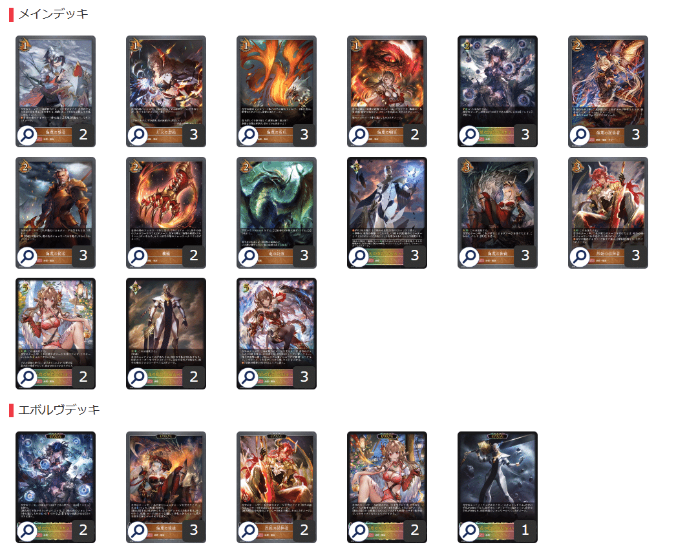This screenshot has width=676, height=549.
Task: Open magnifier on the fiery claw card
Action: coord(138,256)
